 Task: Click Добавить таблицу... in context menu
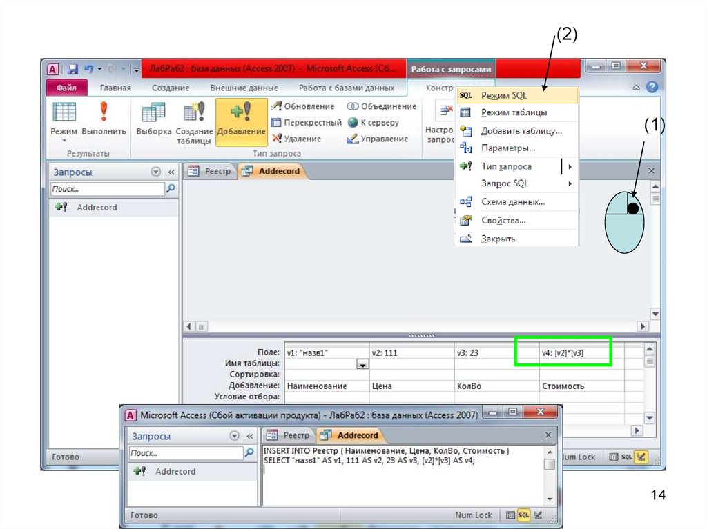click(x=517, y=131)
